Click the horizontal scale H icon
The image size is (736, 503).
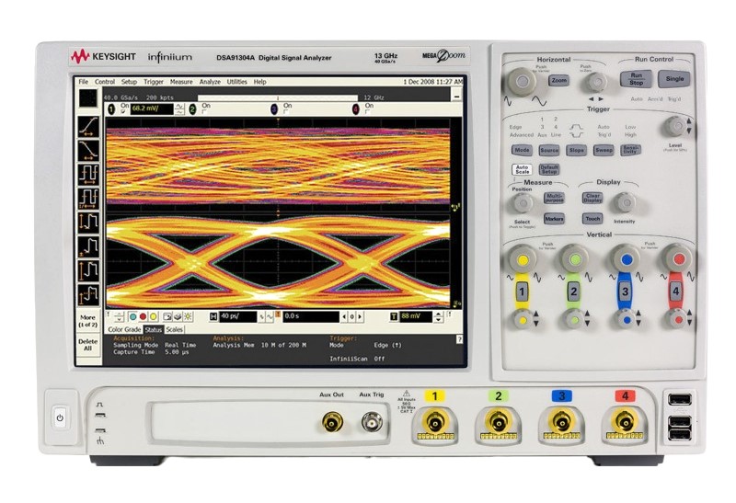(x=213, y=316)
